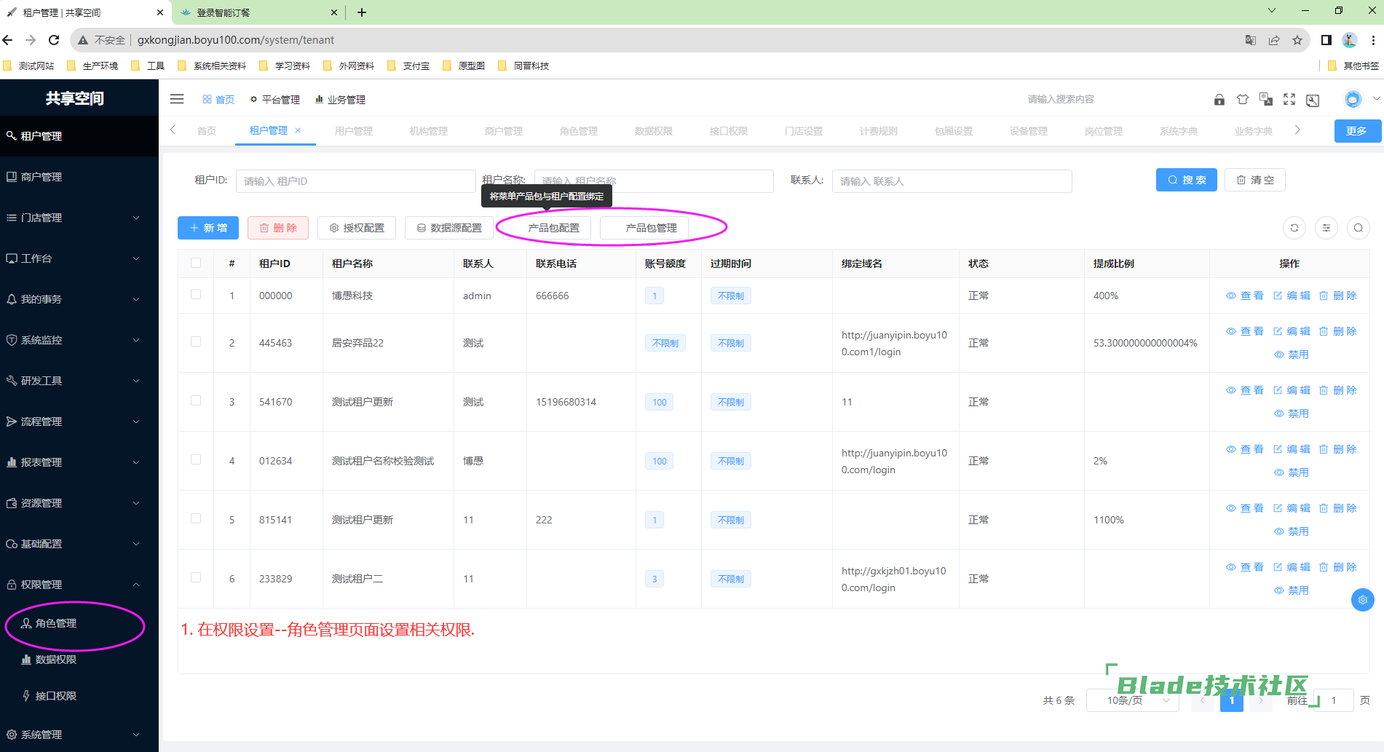The height and width of the screenshot is (752, 1384).
Task: Close the 租户管理 page tab
Action: click(298, 130)
